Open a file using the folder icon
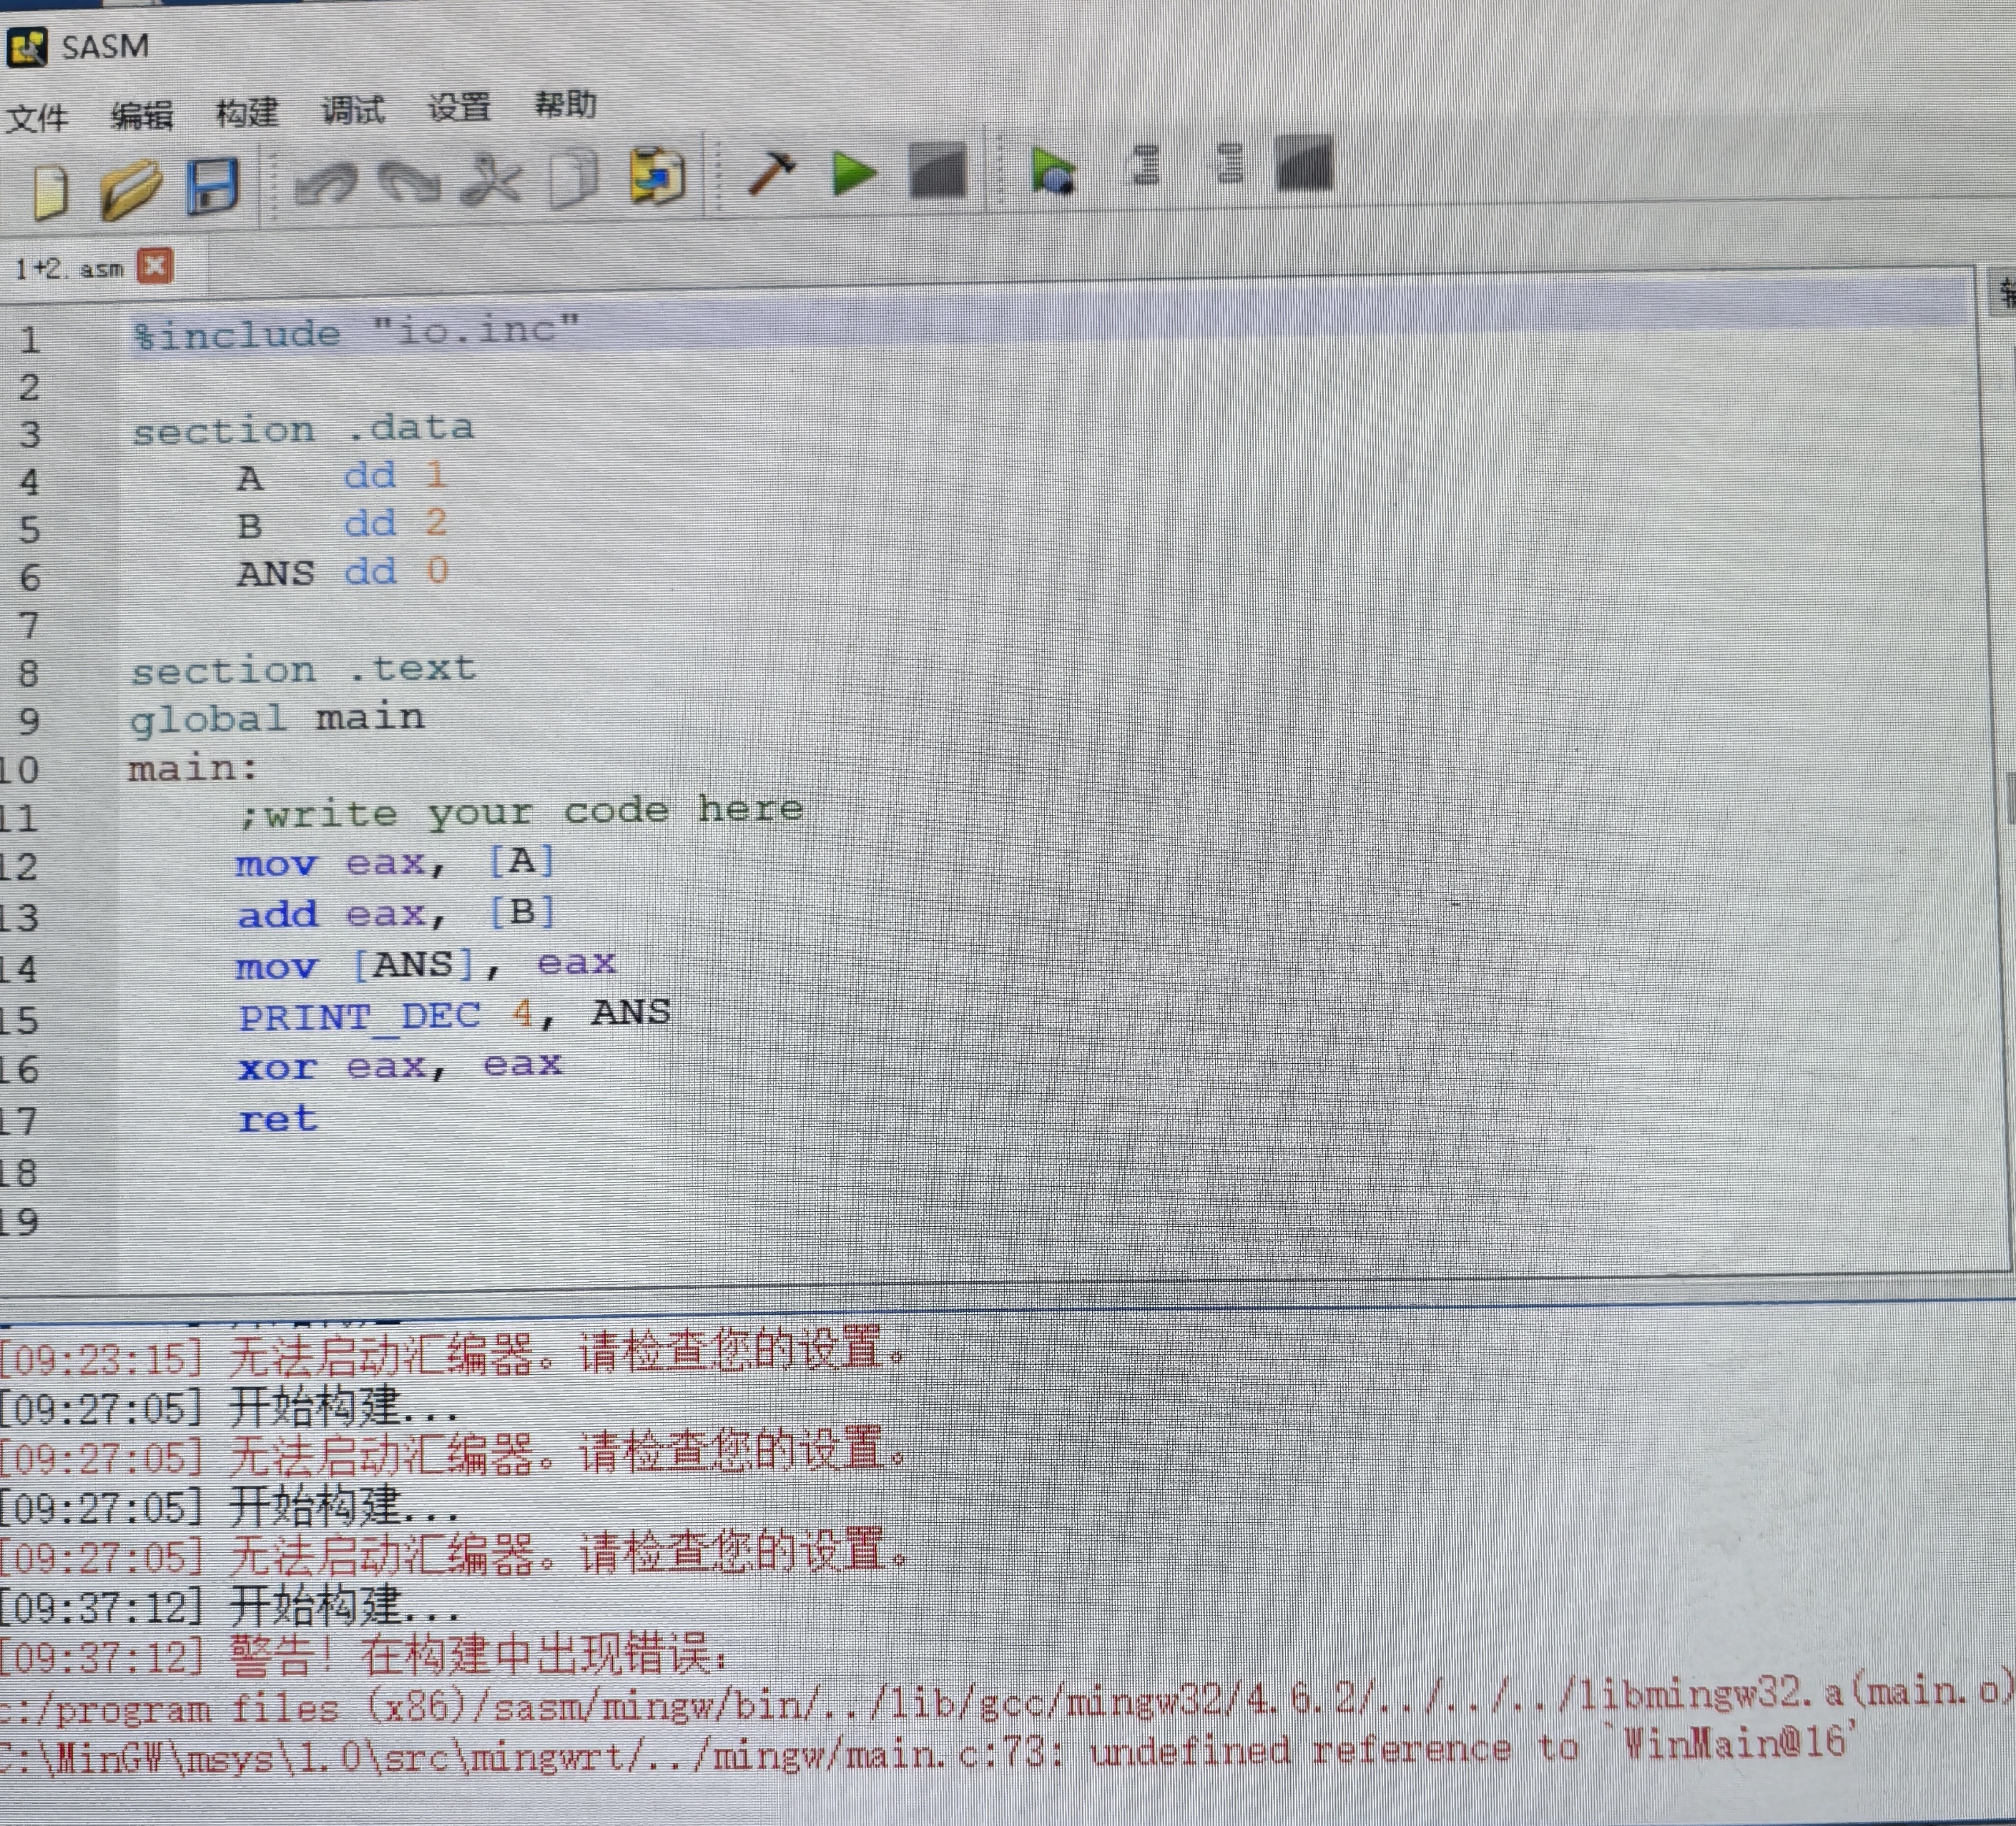Screen dimensions: 2016x1826 pos(131,187)
